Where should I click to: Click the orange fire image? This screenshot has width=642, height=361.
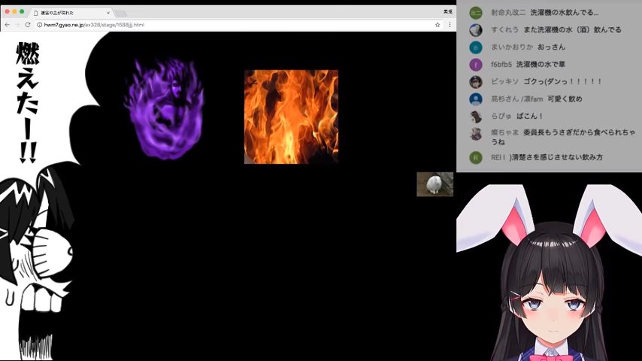291,117
